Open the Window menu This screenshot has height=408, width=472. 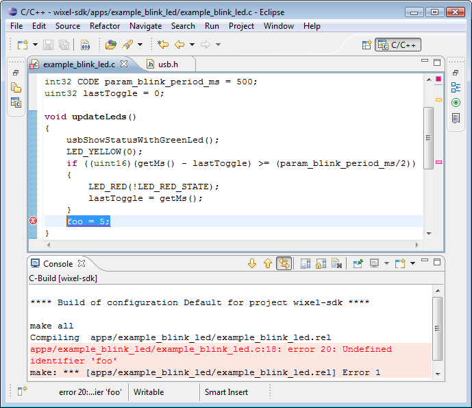[279, 26]
